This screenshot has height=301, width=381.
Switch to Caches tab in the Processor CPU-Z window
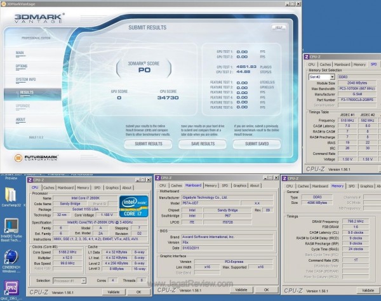click(49, 187)
